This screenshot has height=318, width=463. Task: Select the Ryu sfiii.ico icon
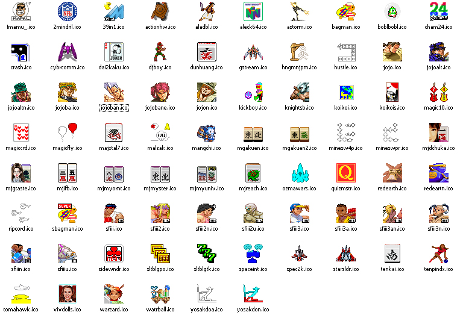(x=114, y=213)
